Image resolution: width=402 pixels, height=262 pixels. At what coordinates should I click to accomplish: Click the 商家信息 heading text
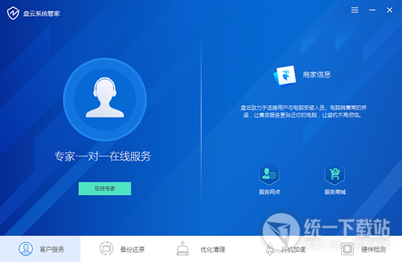point(317,74)
